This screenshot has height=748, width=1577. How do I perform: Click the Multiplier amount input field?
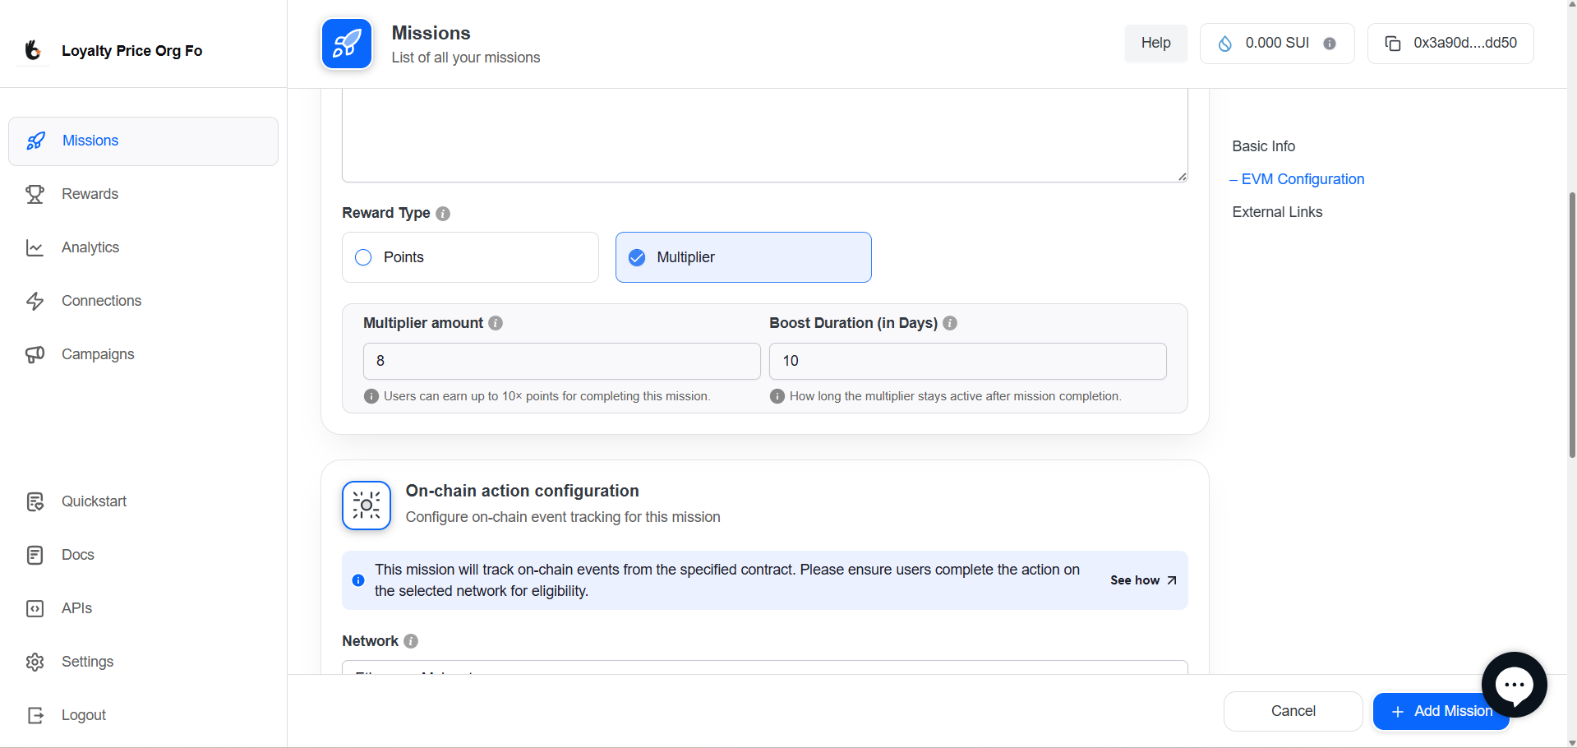click(562, 361)
